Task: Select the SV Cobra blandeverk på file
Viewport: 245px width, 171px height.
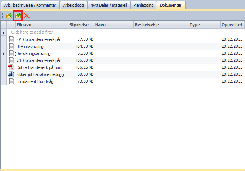Action: tap(38, 39)
